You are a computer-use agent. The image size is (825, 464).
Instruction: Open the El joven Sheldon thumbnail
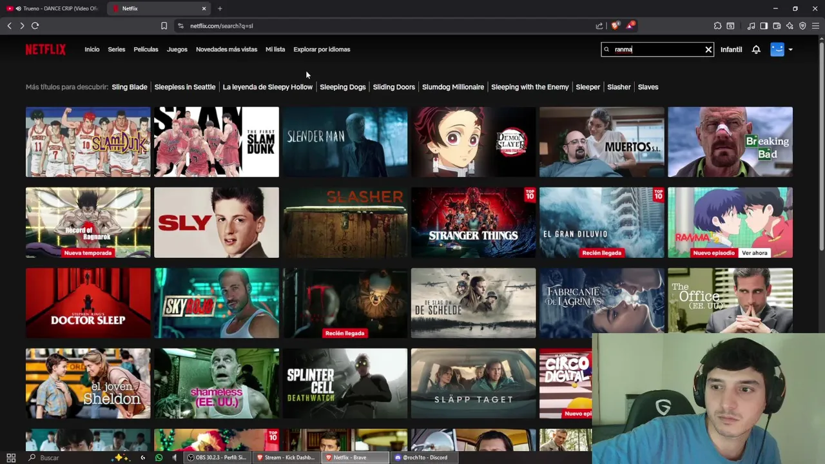88,383
